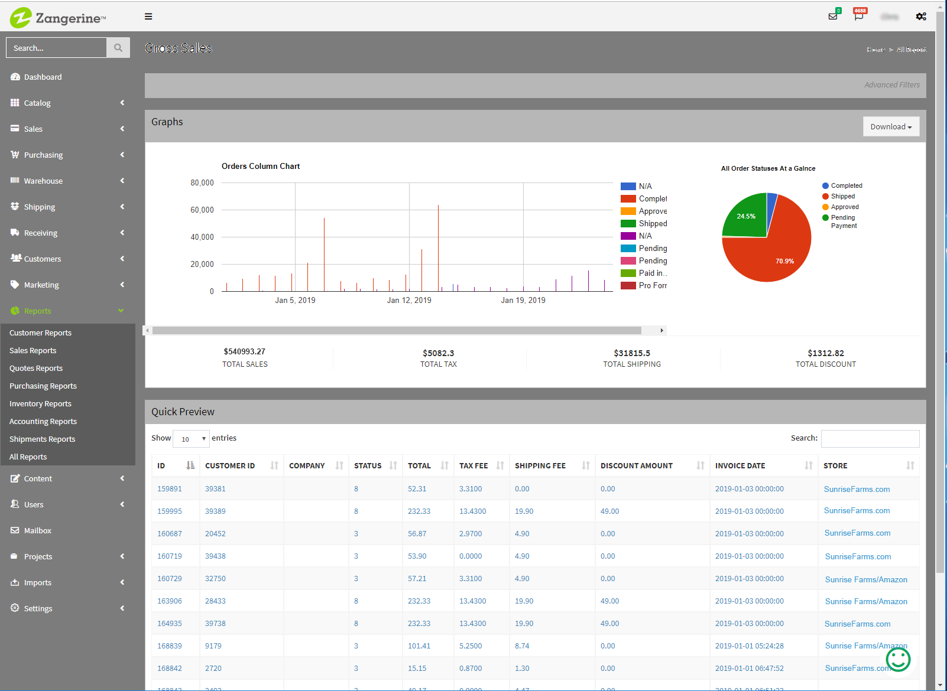Open the settings gears icon in top bar

[x=921, y=17]
